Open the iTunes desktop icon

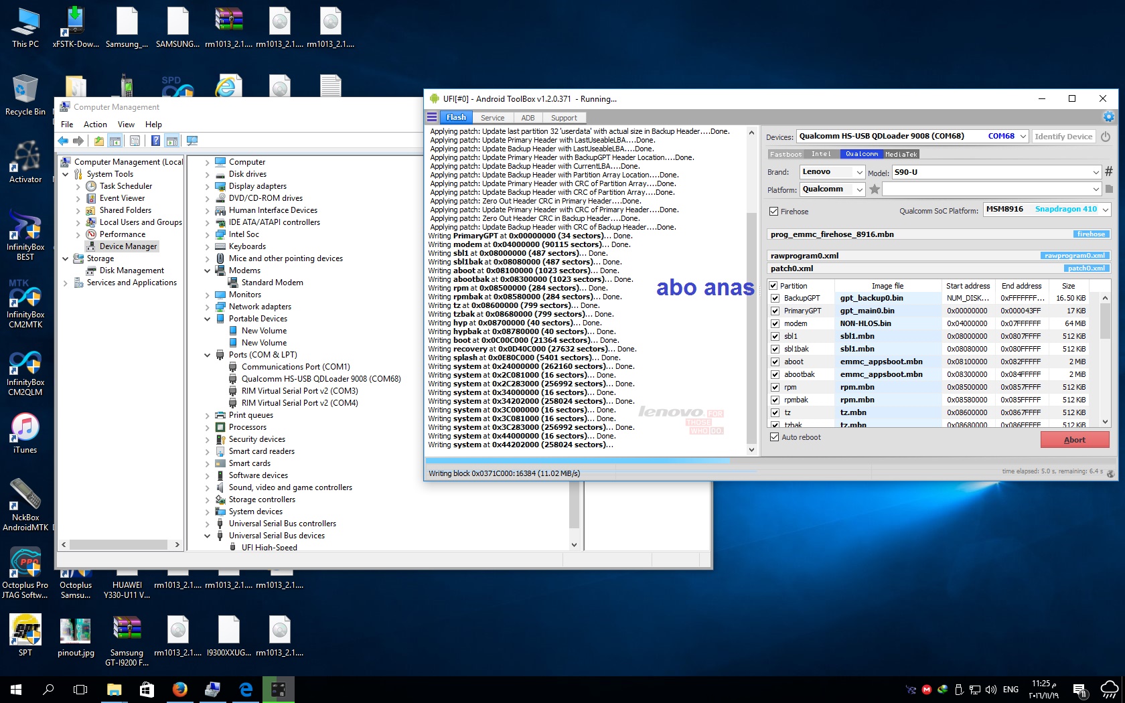(25, 433)
